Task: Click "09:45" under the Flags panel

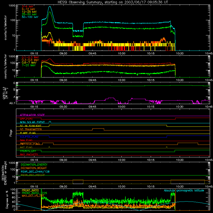Action: [92, 160]
